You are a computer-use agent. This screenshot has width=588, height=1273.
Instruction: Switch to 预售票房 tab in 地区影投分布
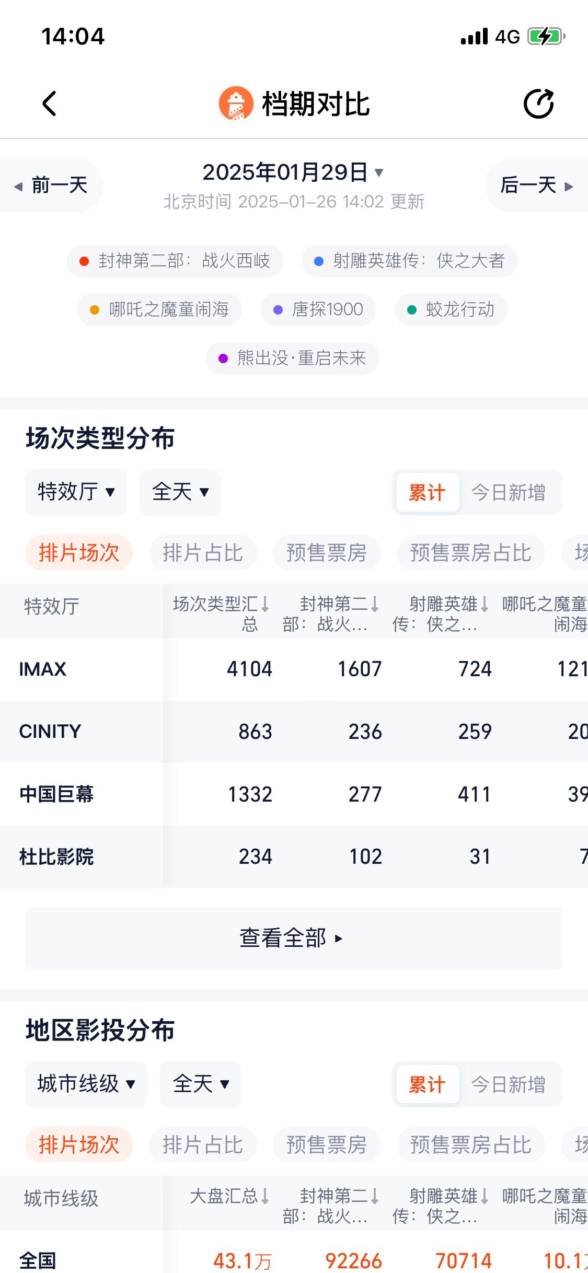pyautogui.click(x=327, y=1145)
